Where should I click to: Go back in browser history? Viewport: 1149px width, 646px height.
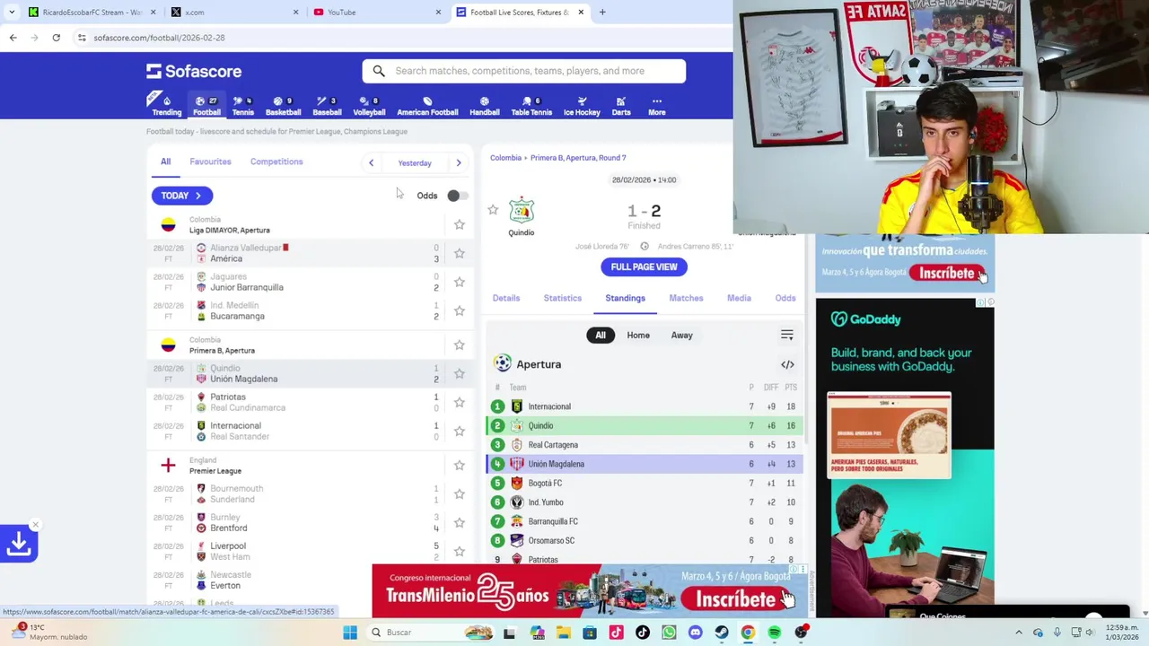click(13, 38)
